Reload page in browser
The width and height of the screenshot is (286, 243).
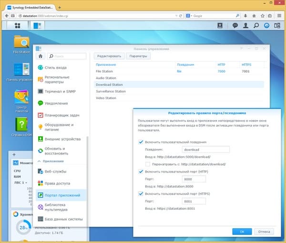[180, 16]
